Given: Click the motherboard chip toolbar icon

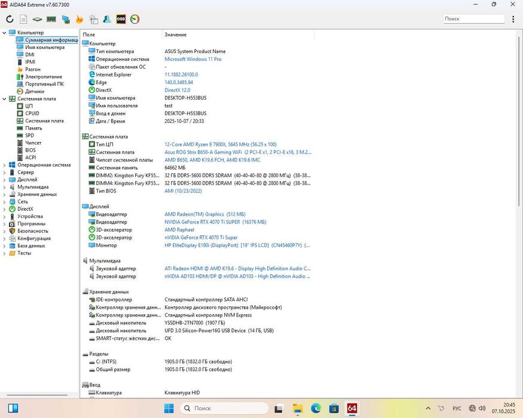Looking at the screenshot, I should coord(37,19).
